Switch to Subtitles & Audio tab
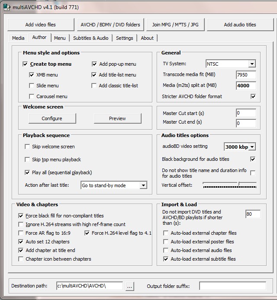This screenshot has height=300, width=277. coord(90,38)
